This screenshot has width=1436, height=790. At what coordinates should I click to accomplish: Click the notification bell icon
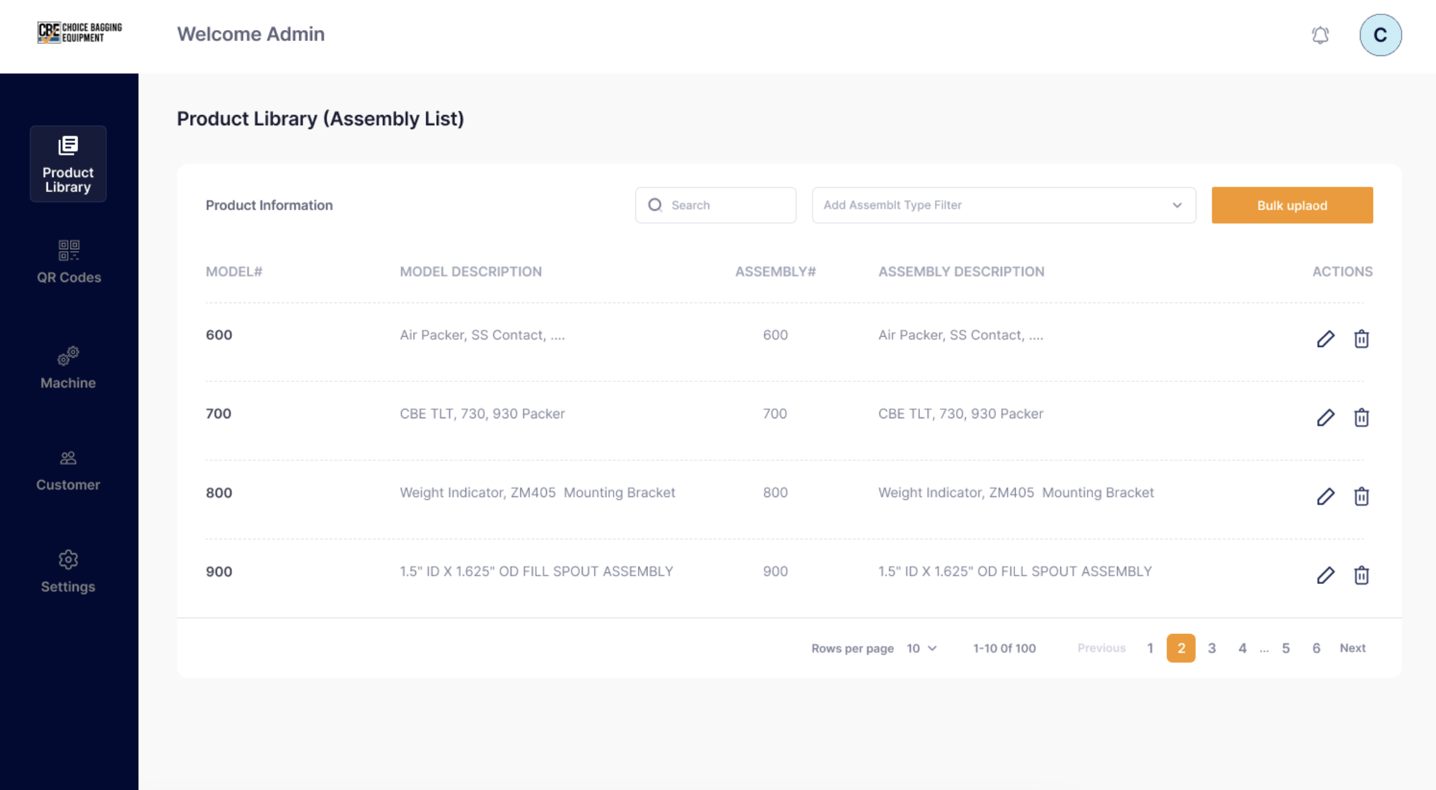click(1320, 35)
